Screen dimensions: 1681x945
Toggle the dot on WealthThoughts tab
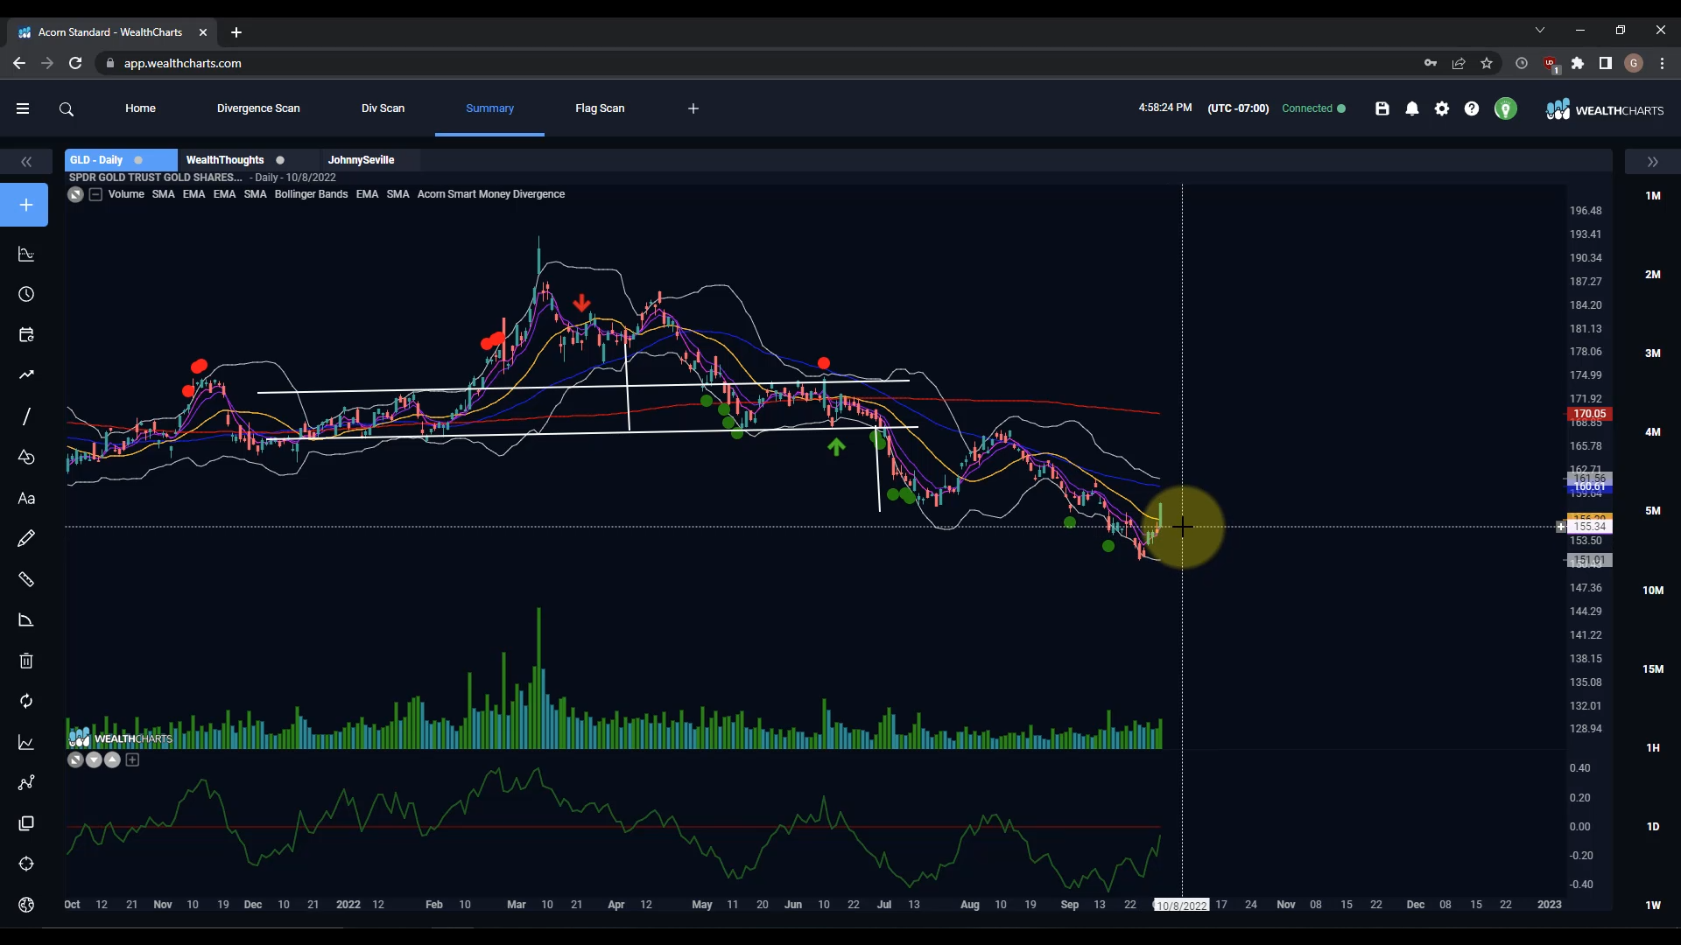point(280,160)
